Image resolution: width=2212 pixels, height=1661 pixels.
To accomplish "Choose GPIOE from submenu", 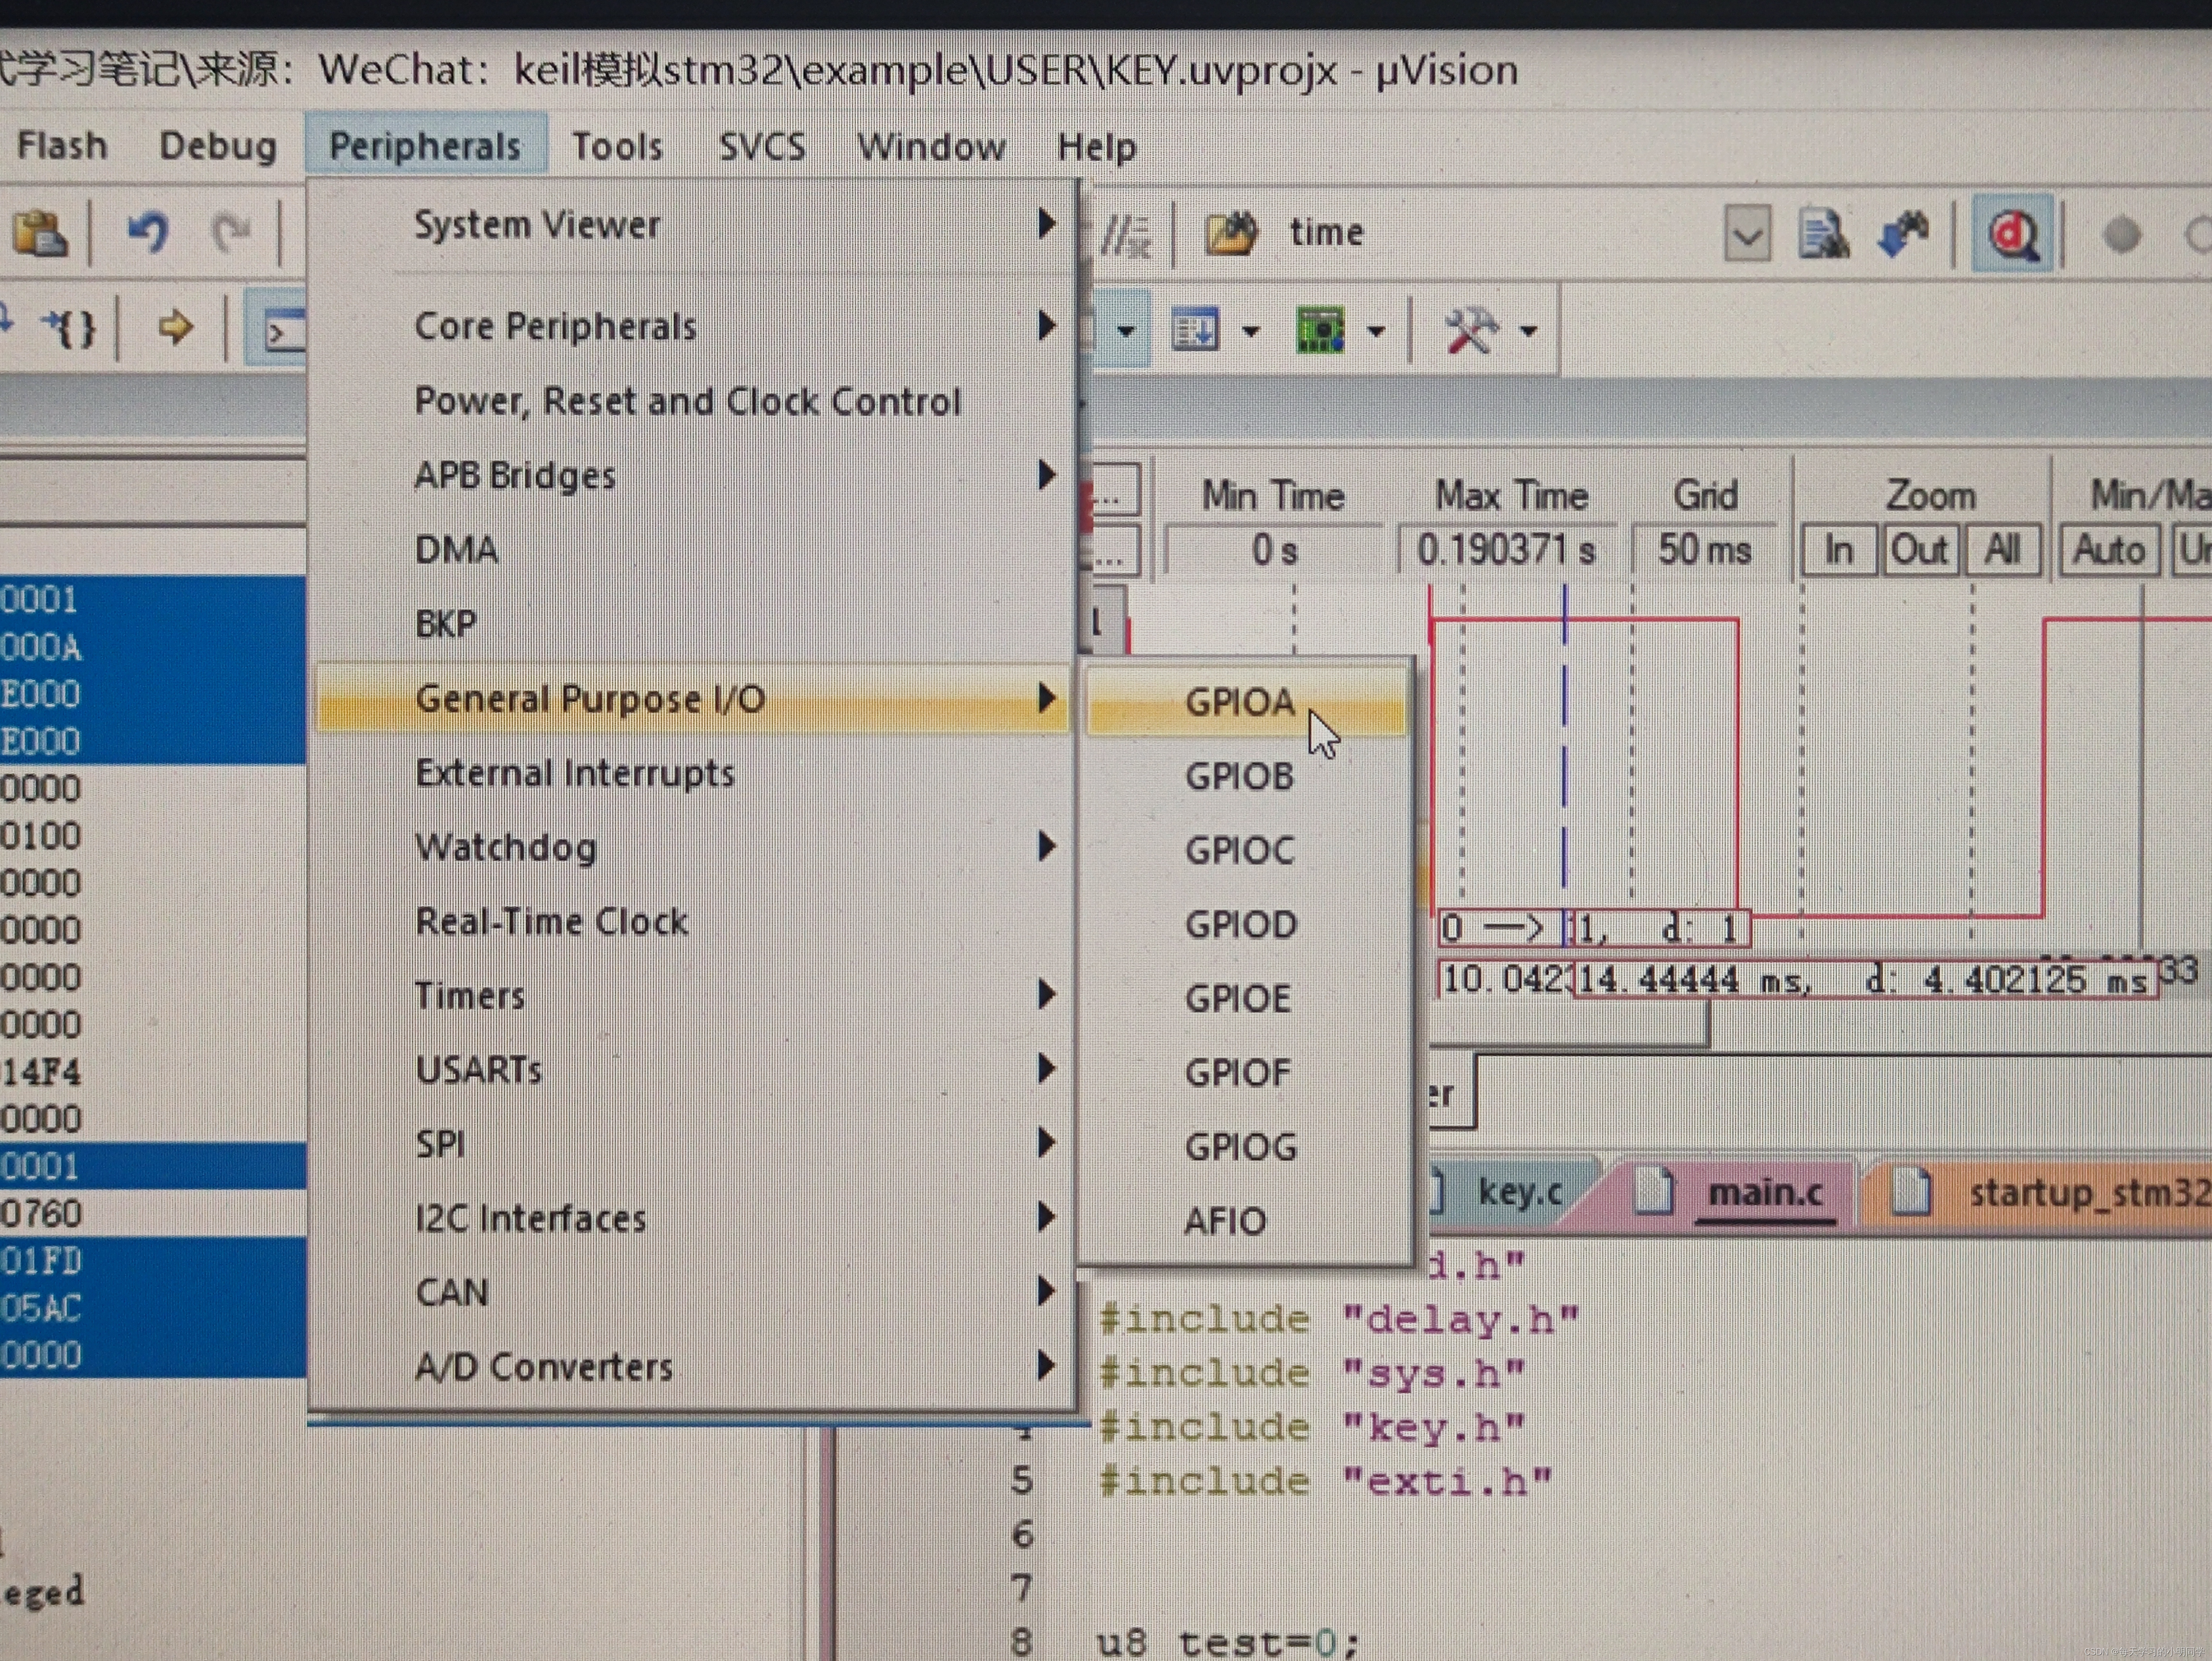I will click(1245, 998).
